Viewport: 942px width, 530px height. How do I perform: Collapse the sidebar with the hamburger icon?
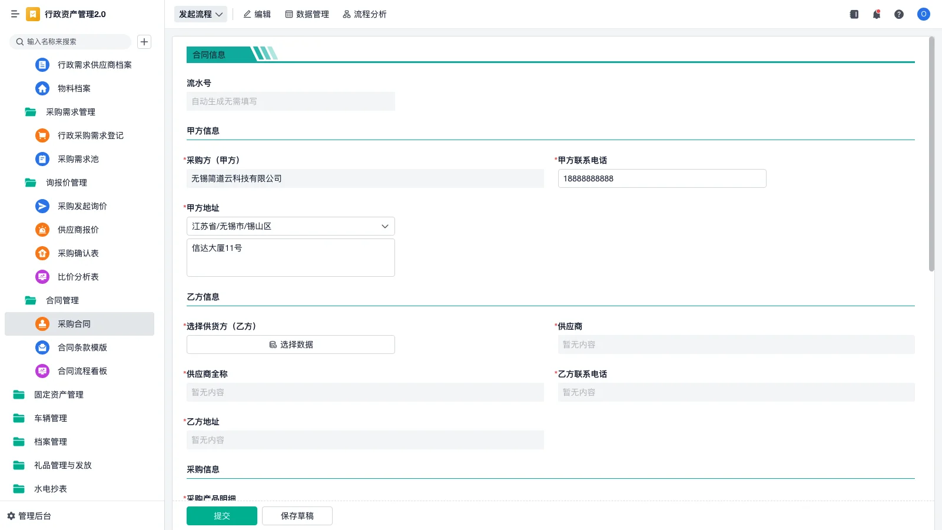[15, 14]
